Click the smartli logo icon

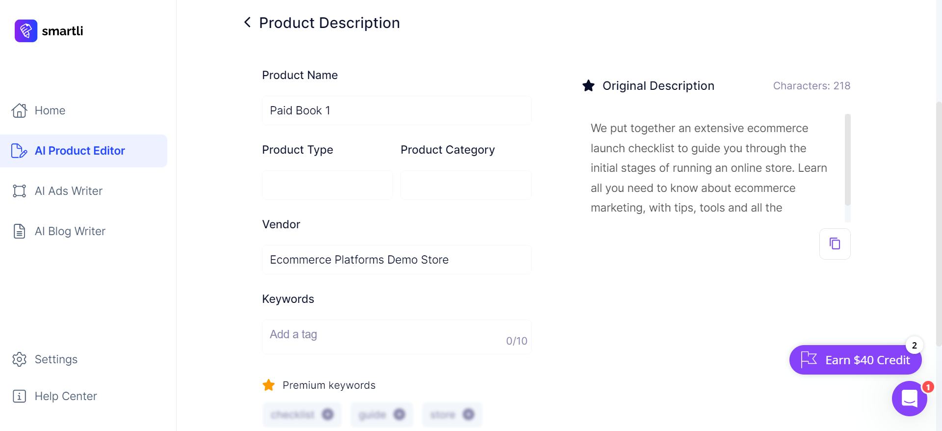[x=26, y=30]
